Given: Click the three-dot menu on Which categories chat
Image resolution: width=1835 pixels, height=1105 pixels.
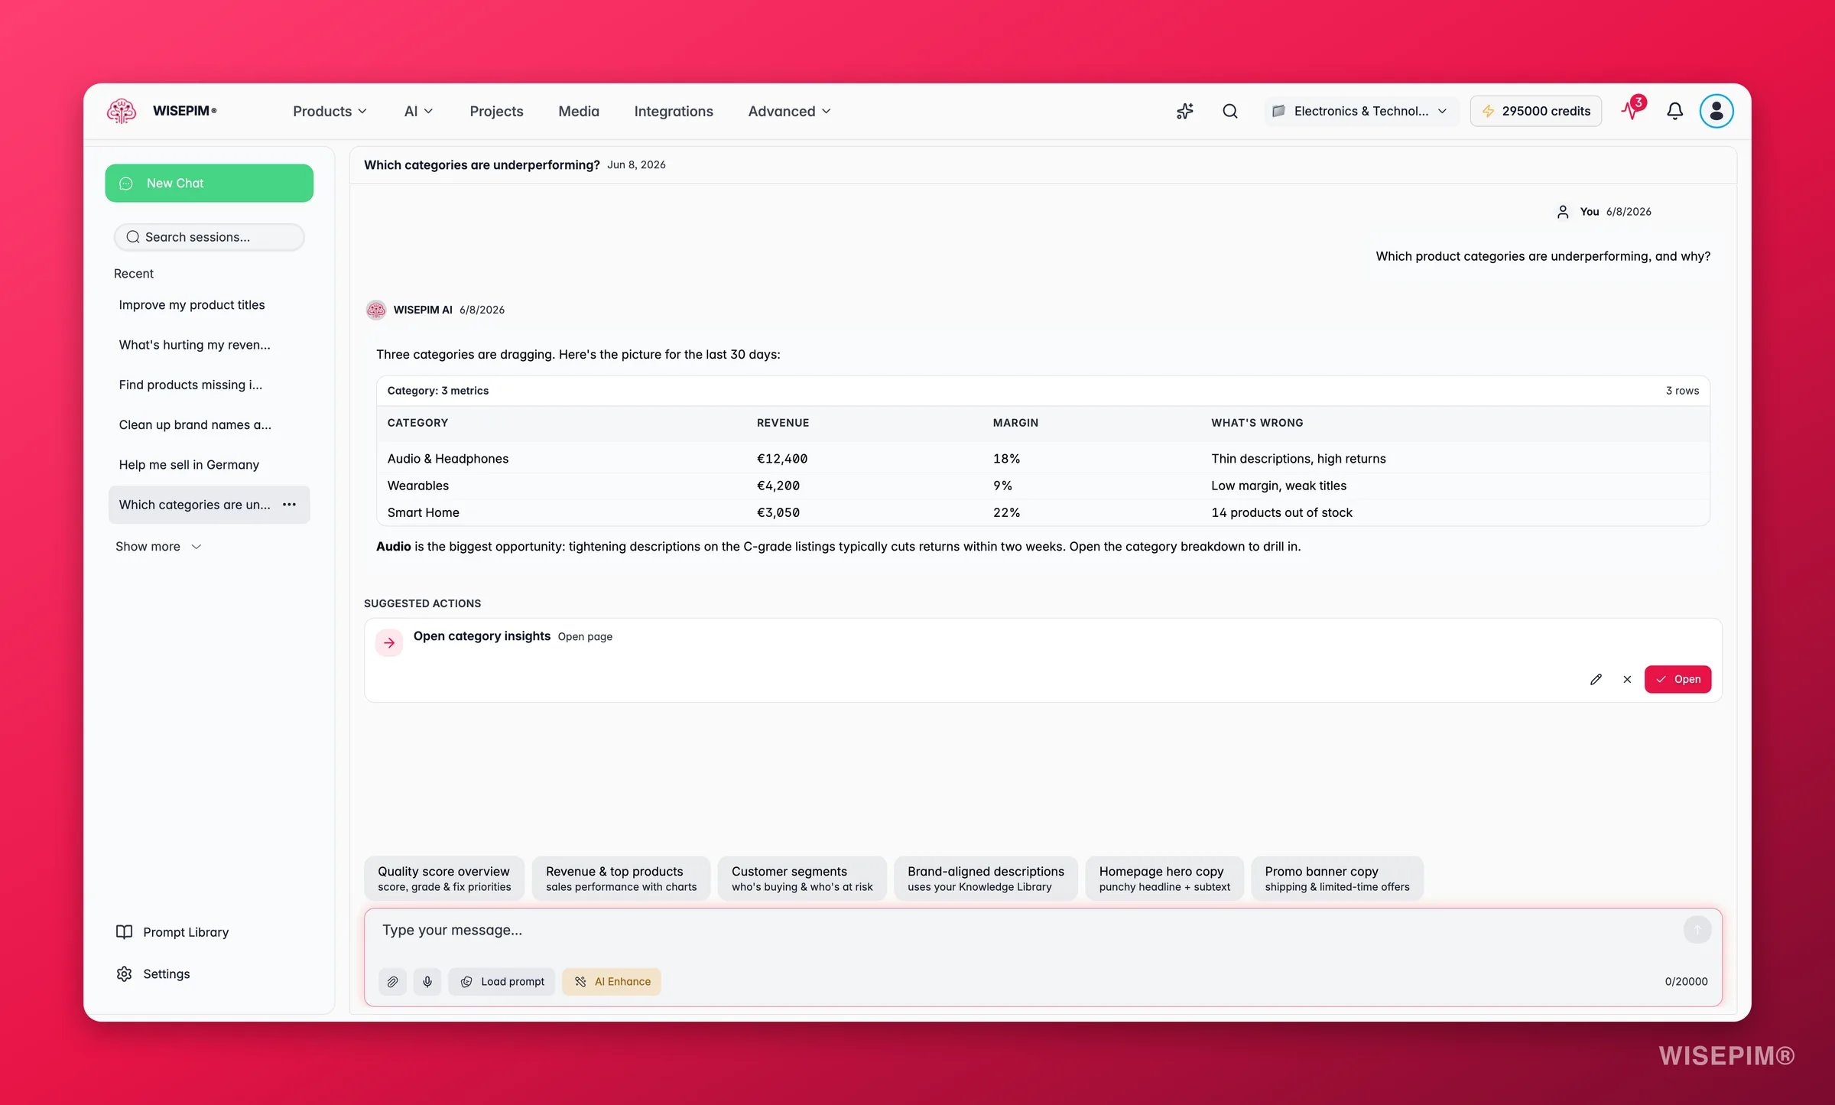Looking at the screenshot, I should pos(289,505).
